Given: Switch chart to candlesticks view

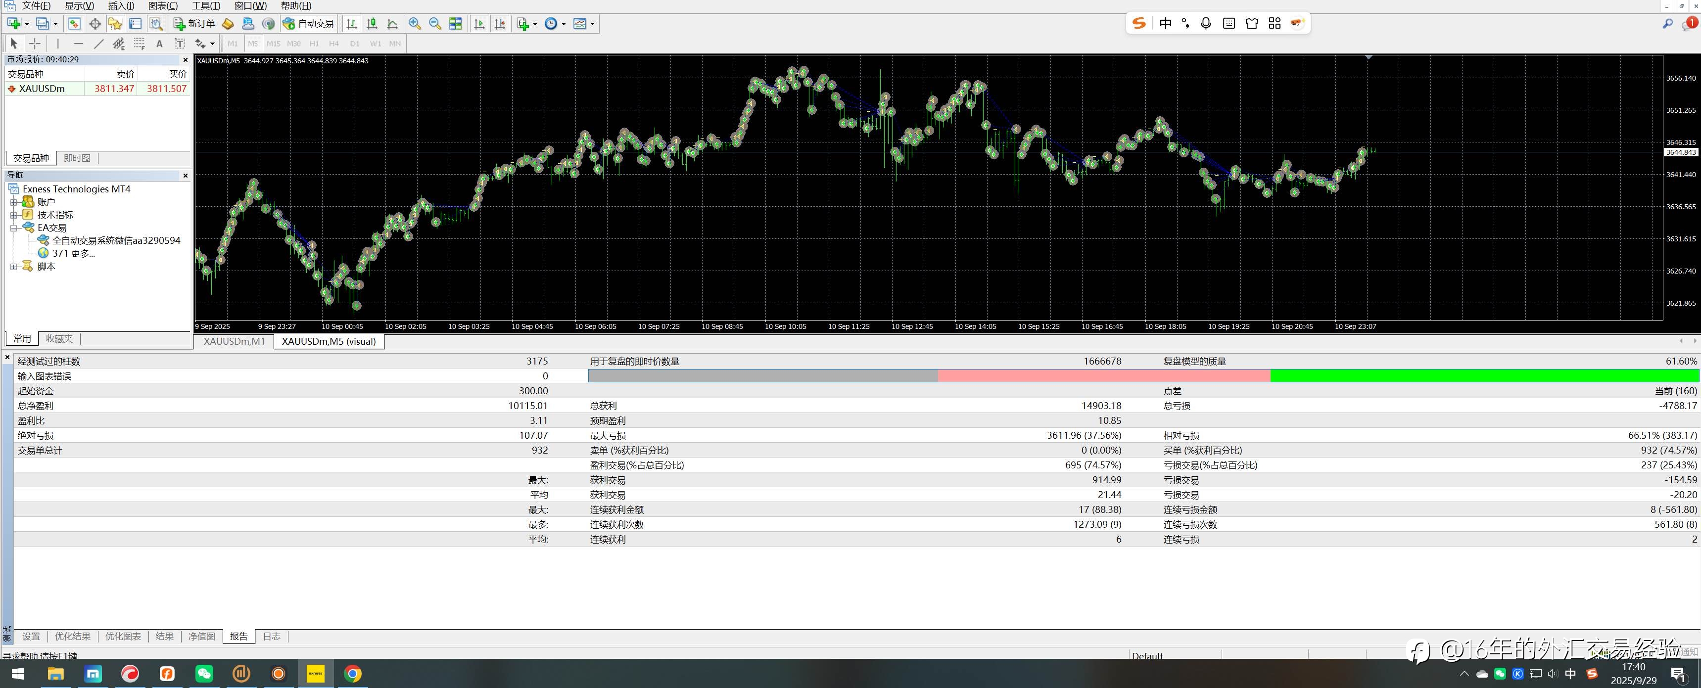Looking at the screenshot, I should [372, 24].
